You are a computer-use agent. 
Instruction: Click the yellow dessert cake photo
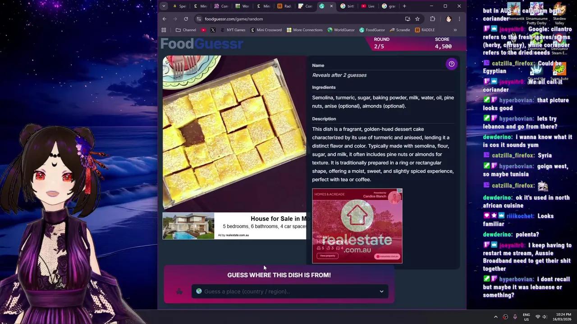[234, 132]
